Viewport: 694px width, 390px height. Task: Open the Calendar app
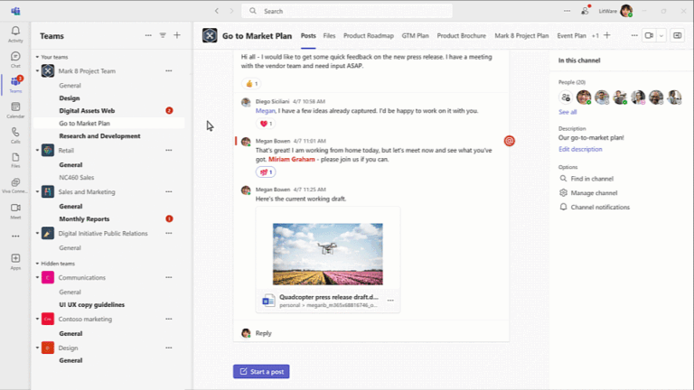(x=15, y=109)
